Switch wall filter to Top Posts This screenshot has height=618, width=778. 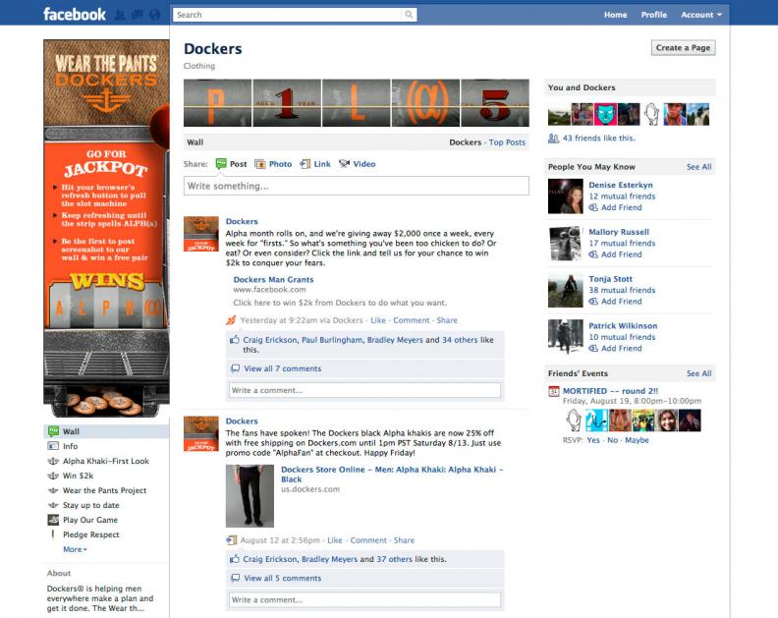(507, 142)
